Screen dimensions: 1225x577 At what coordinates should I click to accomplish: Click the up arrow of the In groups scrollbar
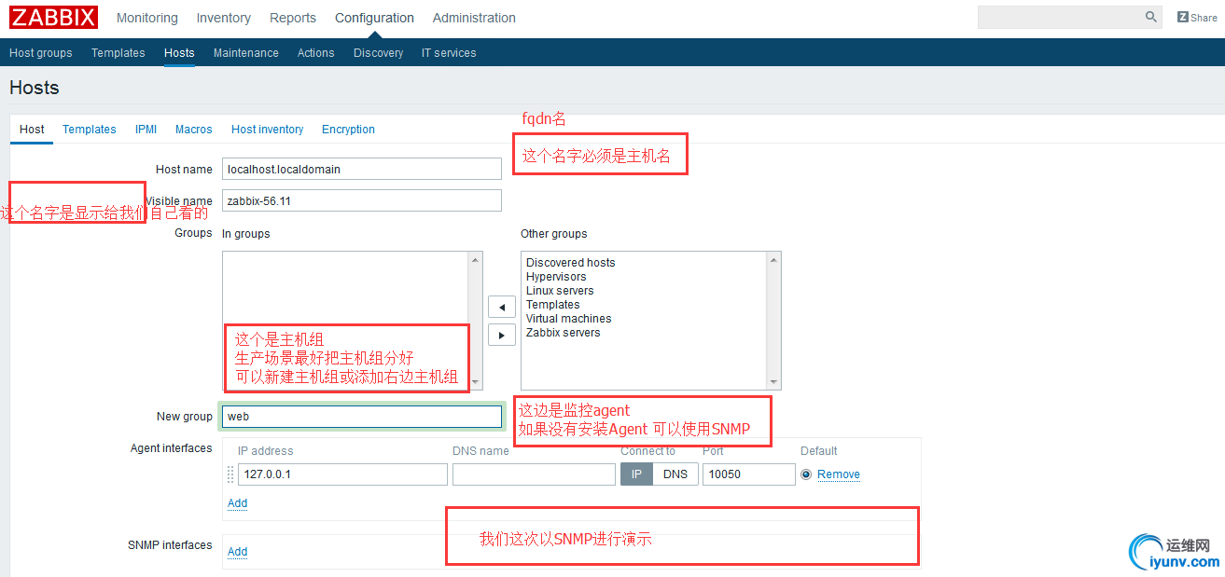coord(476,260)
